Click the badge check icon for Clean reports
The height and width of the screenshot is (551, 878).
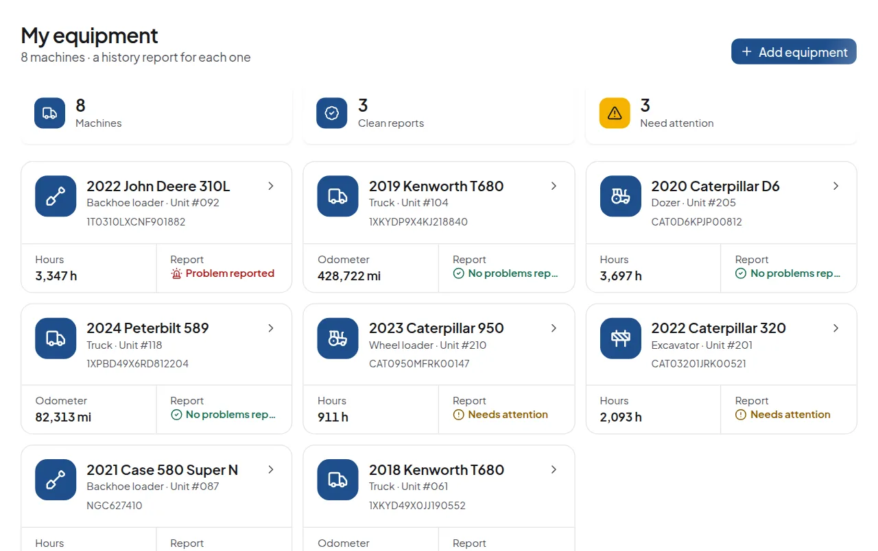tap(332, 113)
